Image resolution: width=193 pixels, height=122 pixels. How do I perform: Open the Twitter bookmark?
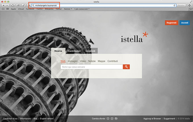39,9
